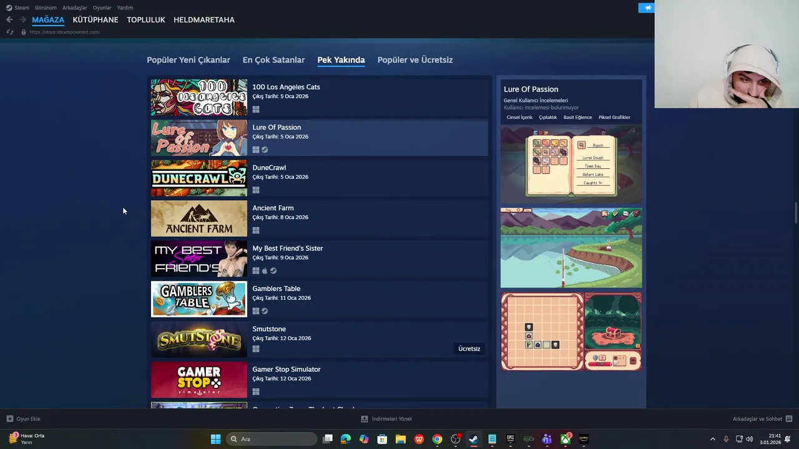
Task: Click the fishing journal book screenshot
Action: pyautogui.click(x=571, y=164)
